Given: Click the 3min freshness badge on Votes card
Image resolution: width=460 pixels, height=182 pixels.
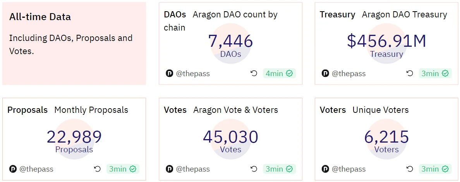Looking at the screenshot, I should pos(279,169).
